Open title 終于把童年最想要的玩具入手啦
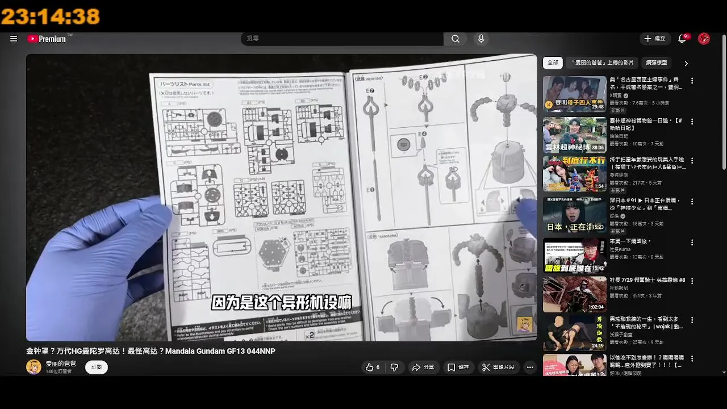This screenshot has width=727, height=409. [647, 164]
